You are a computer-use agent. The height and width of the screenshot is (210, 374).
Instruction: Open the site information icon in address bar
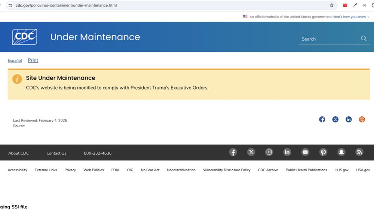[10, 5]
